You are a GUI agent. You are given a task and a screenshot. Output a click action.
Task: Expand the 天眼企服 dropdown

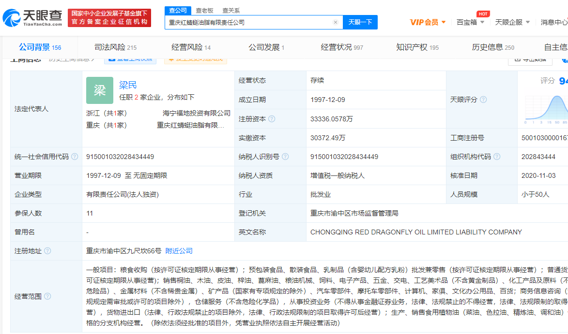tap(512, 22)
